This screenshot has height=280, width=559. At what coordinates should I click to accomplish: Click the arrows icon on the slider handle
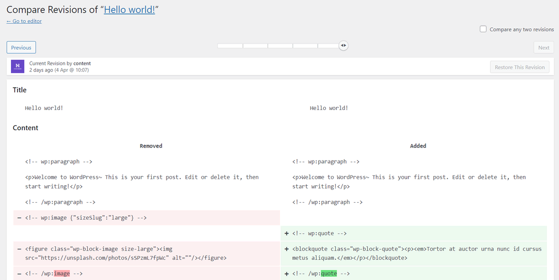coord(343,46)
